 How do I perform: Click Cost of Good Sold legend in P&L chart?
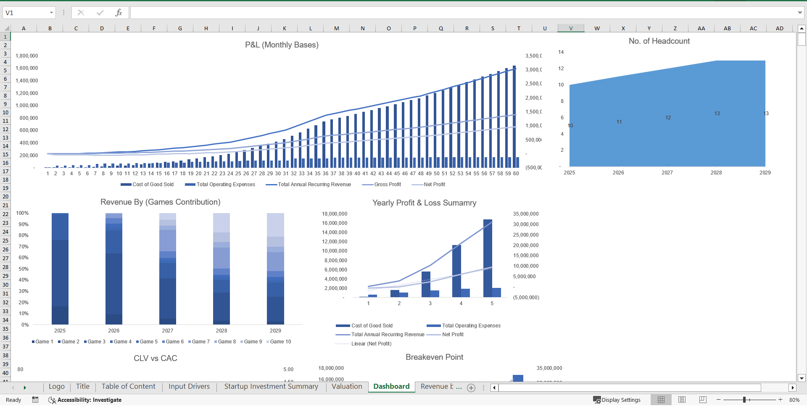[147, 185]
